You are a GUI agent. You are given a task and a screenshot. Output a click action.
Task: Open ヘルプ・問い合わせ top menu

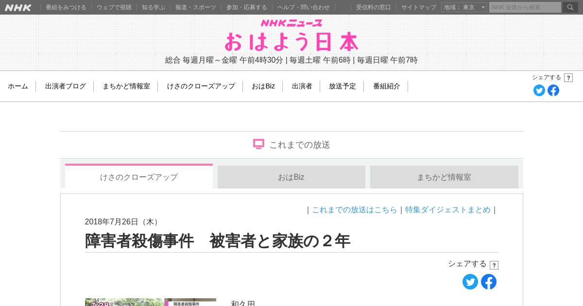click(304, 7)
